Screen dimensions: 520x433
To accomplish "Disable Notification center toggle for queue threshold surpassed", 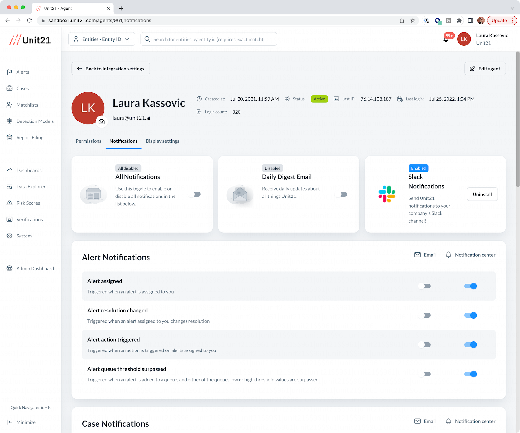I will point(471,374).
